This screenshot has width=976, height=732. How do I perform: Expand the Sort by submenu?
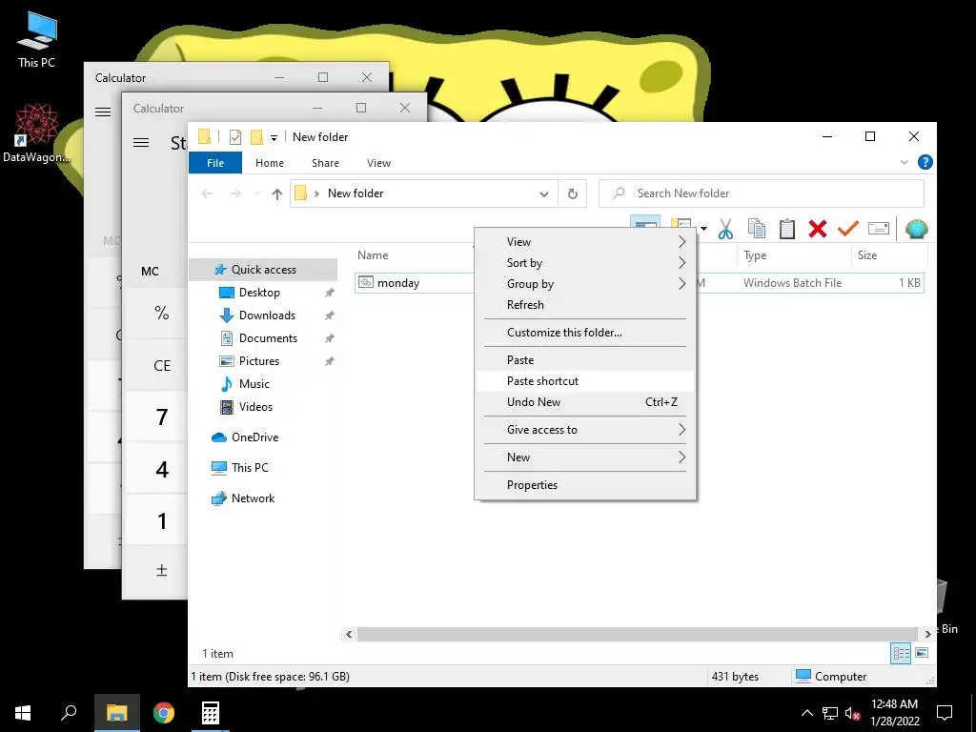585,263
